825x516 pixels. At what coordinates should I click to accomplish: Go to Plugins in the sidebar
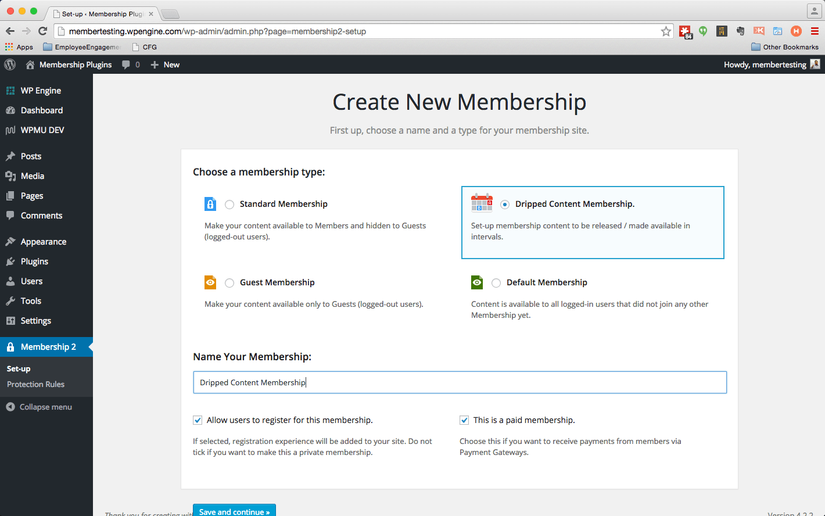(34, 261)
